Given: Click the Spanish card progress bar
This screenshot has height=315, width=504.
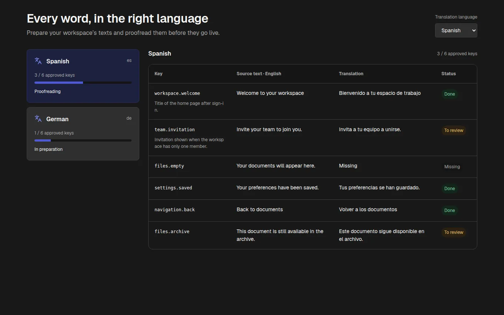Looking at the screenshot, I should (83, 83).
